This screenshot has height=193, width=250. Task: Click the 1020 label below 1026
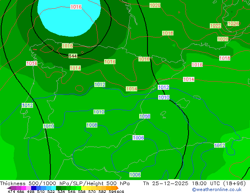click(223, 39)
